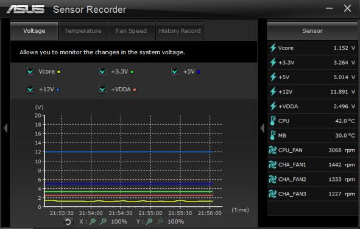360x229 pixels.
Task: Collapse the Sensor panel arrow
Action: pos(263,128)
